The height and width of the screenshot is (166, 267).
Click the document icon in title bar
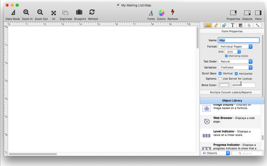tap(118, 5)
